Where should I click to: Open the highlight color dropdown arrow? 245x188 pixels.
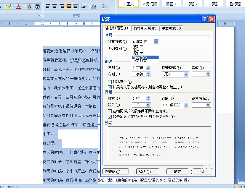coord(13,7)
